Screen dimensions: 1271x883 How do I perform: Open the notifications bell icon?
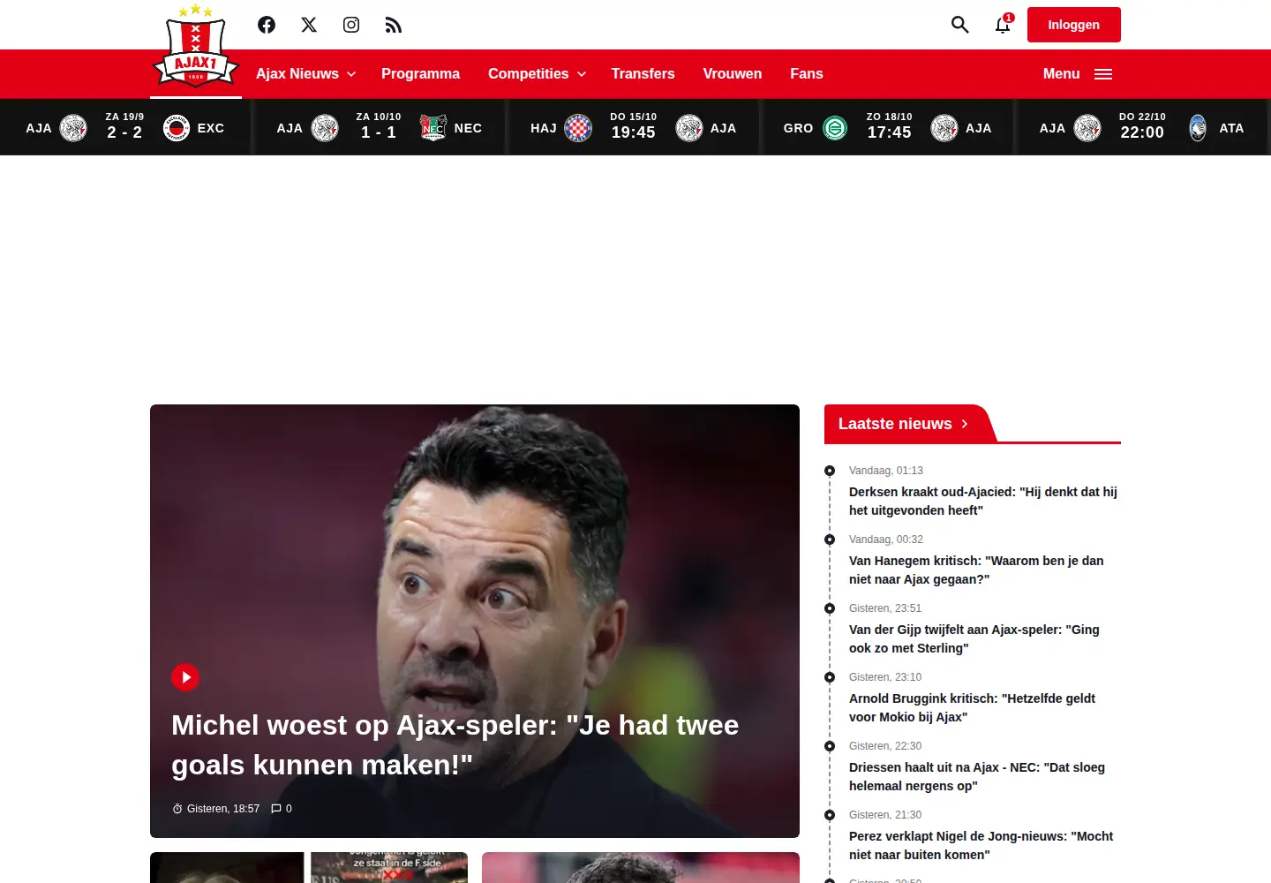[1003, 25]
